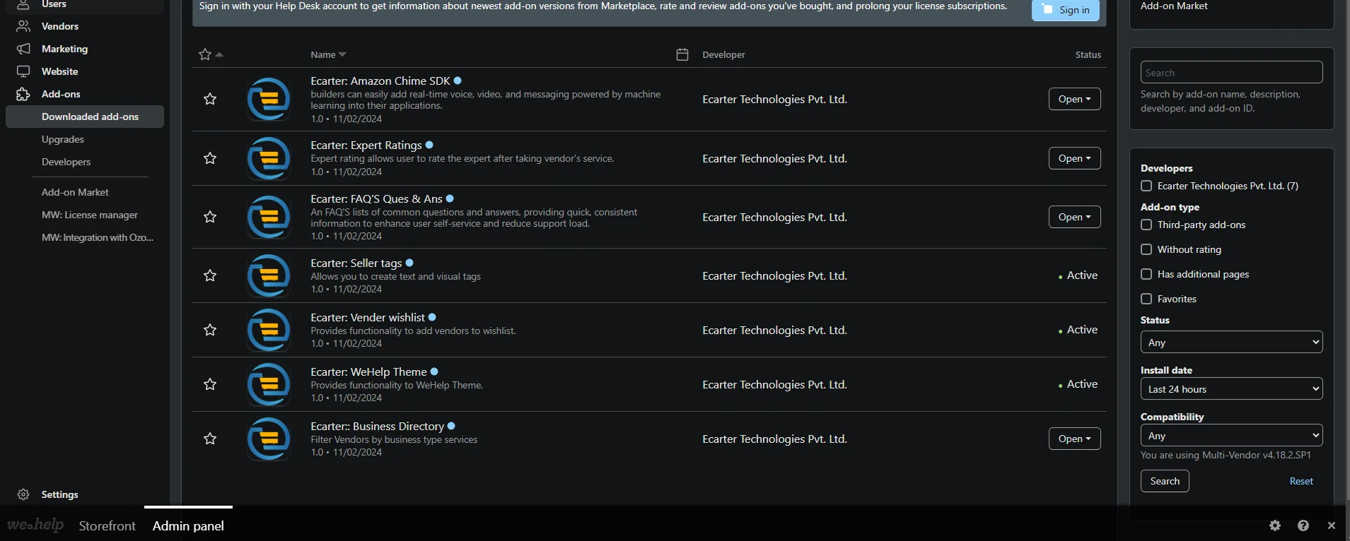The height and width of the screenshot is (541, 1350).
Task: Sort by Developer column header
Action: [723, 54]
